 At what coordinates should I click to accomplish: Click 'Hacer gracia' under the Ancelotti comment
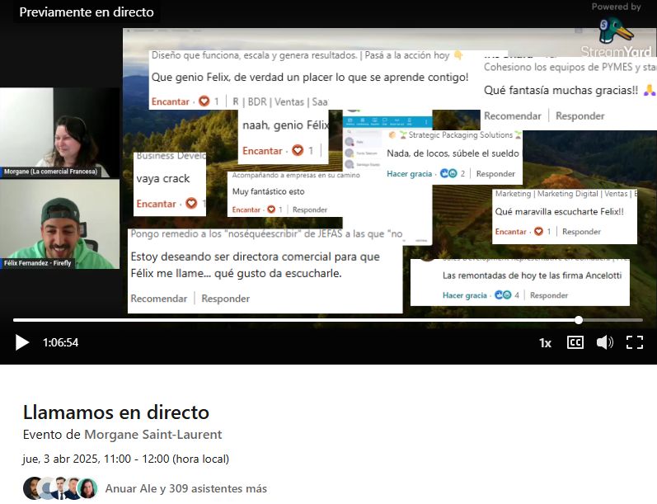pos(465,295)
